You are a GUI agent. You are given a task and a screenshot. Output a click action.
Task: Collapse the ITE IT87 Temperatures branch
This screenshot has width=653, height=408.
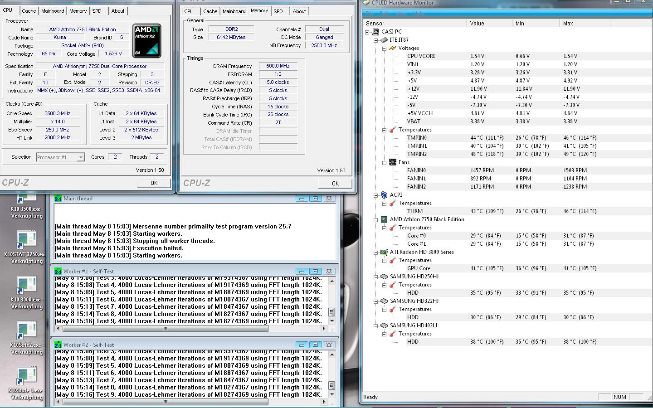(384, 130)
